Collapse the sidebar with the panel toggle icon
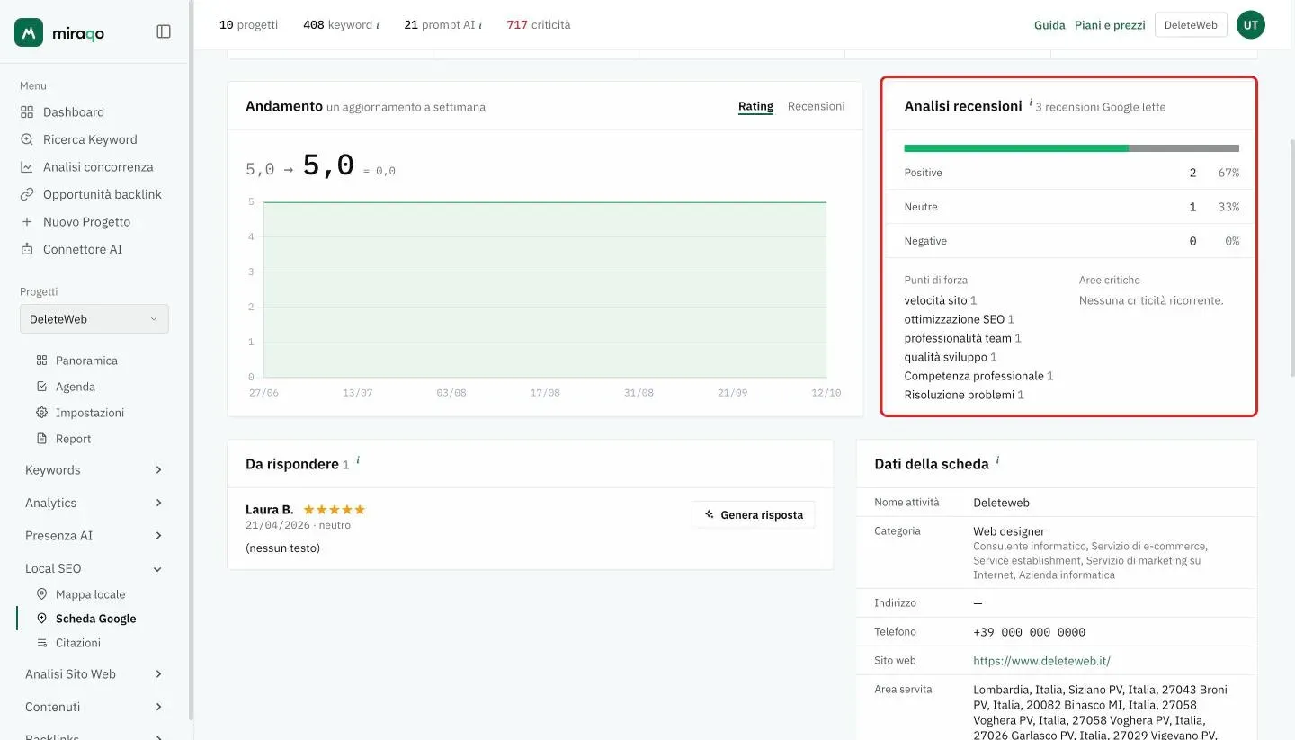 point(164,31)
